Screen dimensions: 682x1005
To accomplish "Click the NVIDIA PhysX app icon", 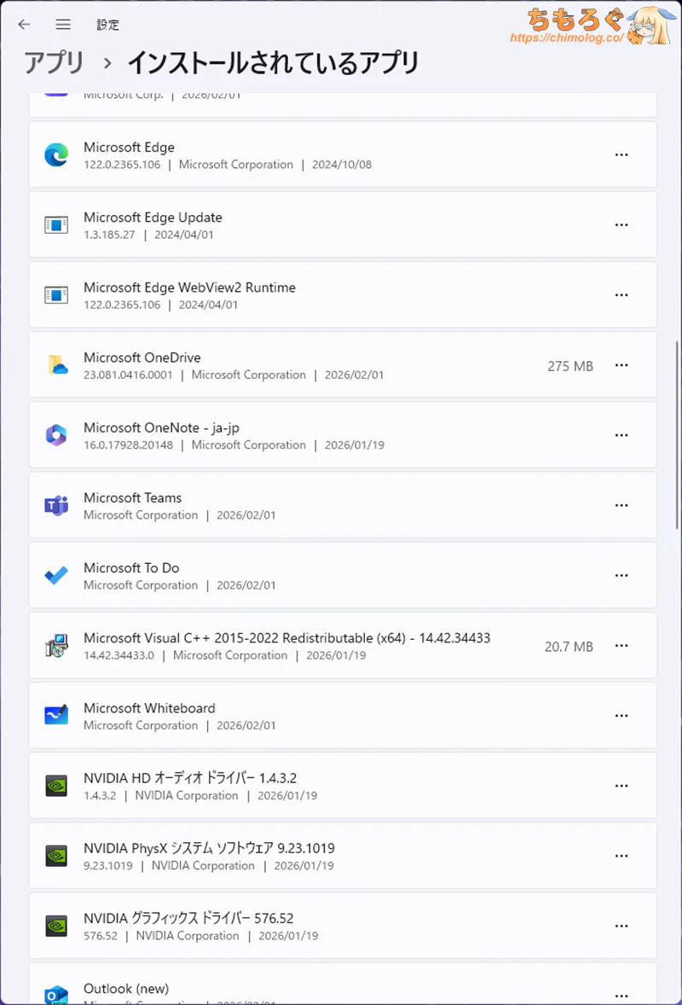I will tap(56, 855).
